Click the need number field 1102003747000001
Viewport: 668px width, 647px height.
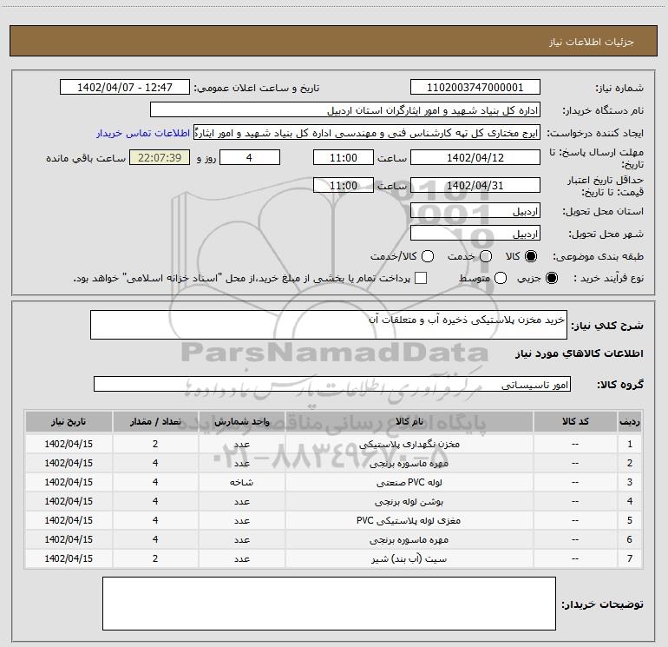pyautogui.click(x=475, y=88)
